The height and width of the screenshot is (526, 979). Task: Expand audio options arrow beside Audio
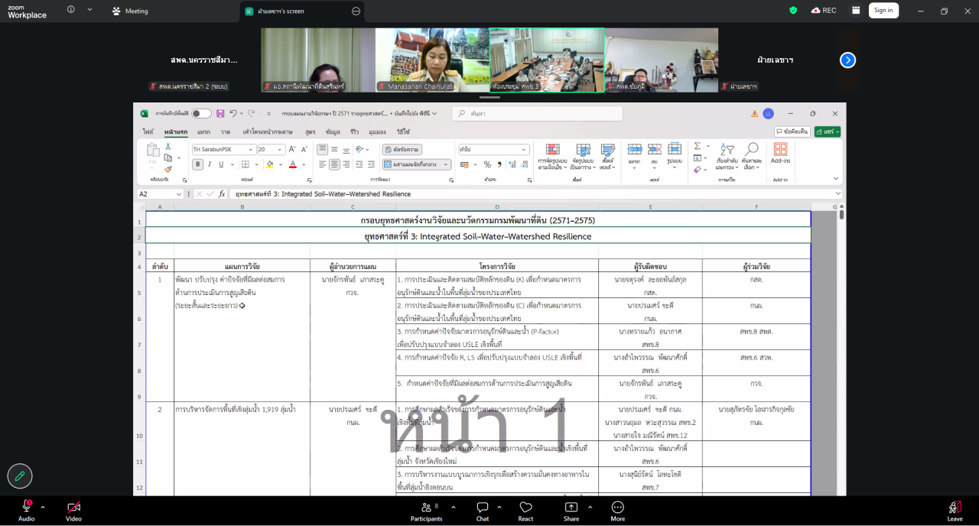[43, 506]
